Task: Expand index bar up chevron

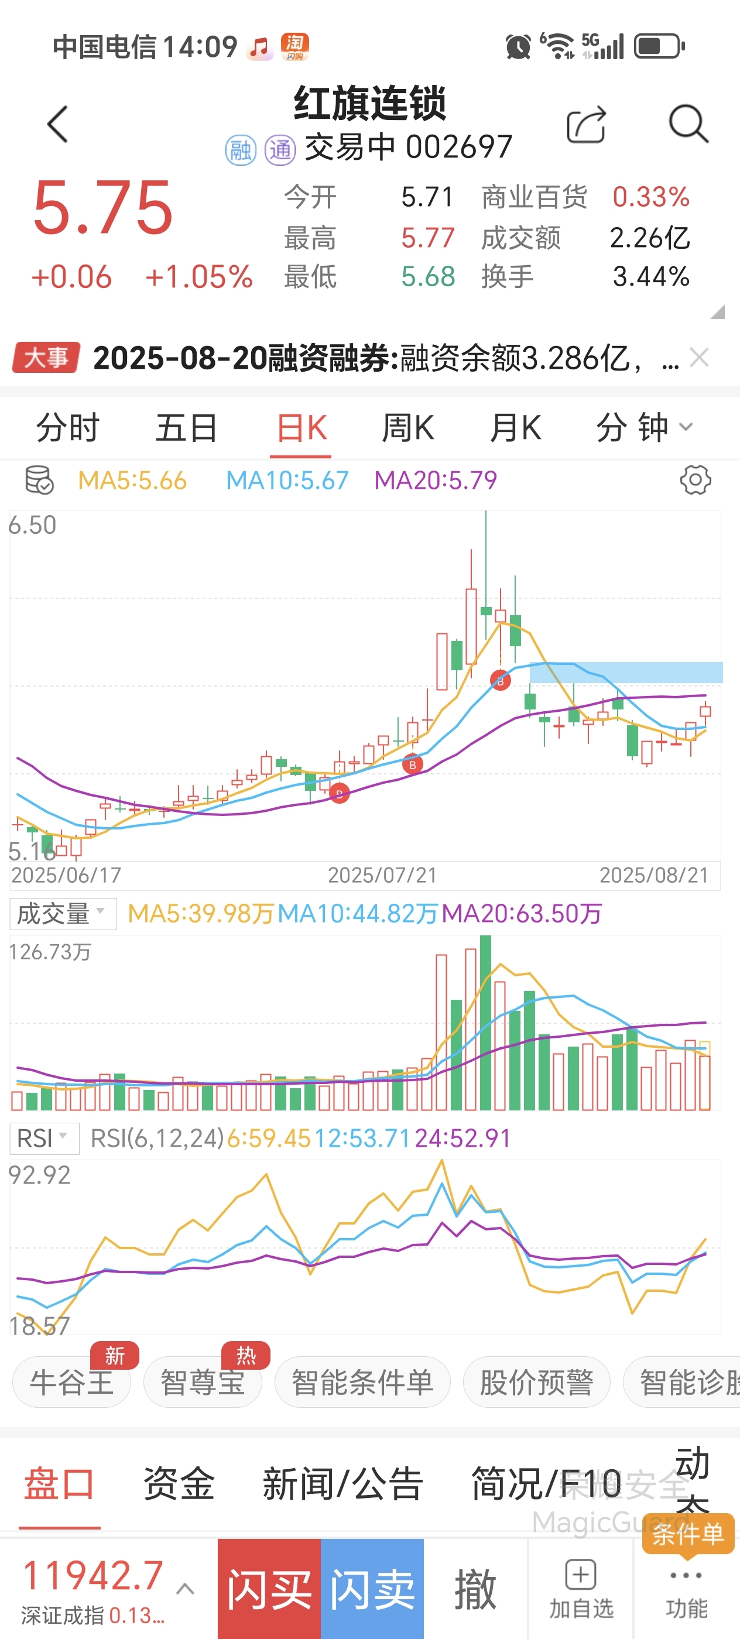Action: [185, 1589]
